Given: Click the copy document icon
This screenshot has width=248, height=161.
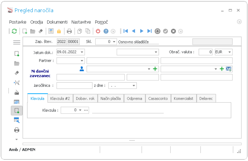Looking at the screenshot, I should [79, 31].
